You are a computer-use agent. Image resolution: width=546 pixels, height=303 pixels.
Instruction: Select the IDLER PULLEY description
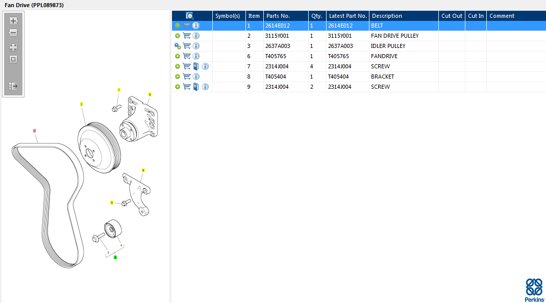click(x=404, y=45)
